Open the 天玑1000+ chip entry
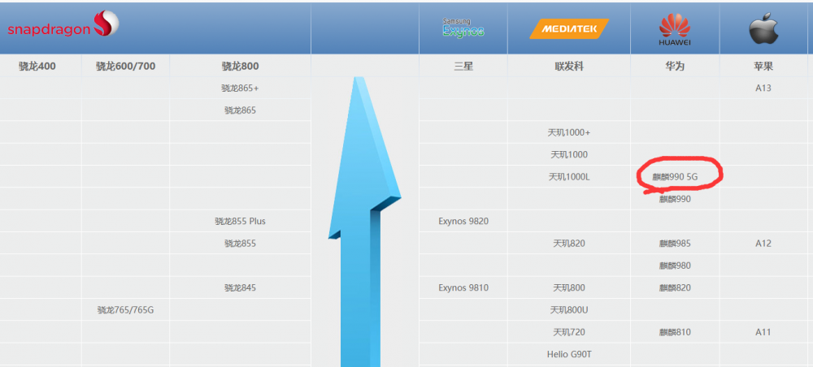 [x=569, y=132]
